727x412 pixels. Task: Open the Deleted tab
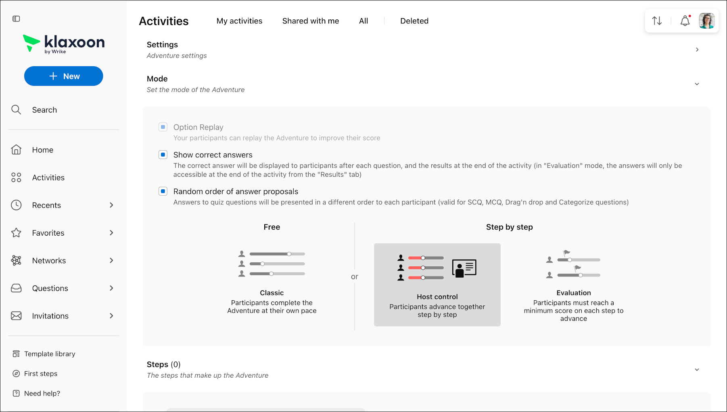click(414, 21)
